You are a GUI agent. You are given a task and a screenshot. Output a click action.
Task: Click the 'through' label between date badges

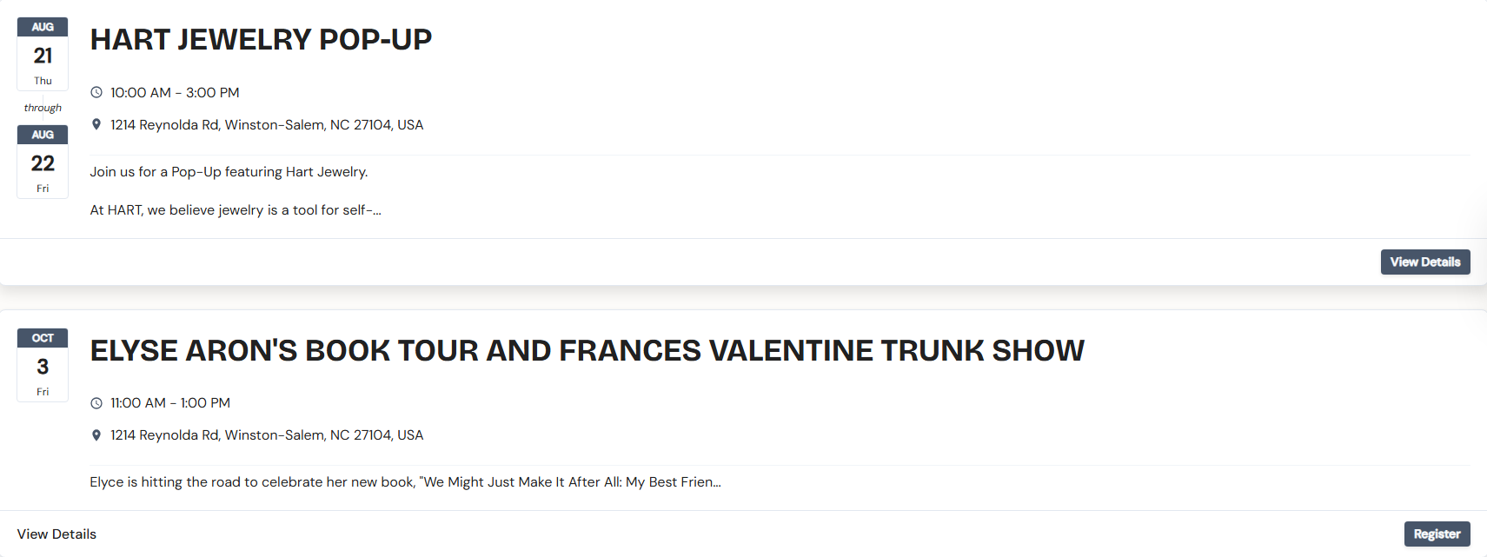click(x=43, y=108)
